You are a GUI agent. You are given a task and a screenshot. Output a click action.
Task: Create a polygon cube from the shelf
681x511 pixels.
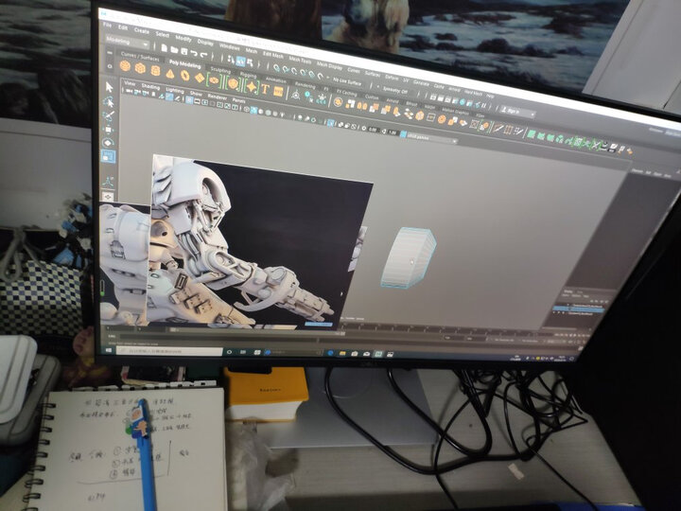pyautogui.click(x=140, y=68)
